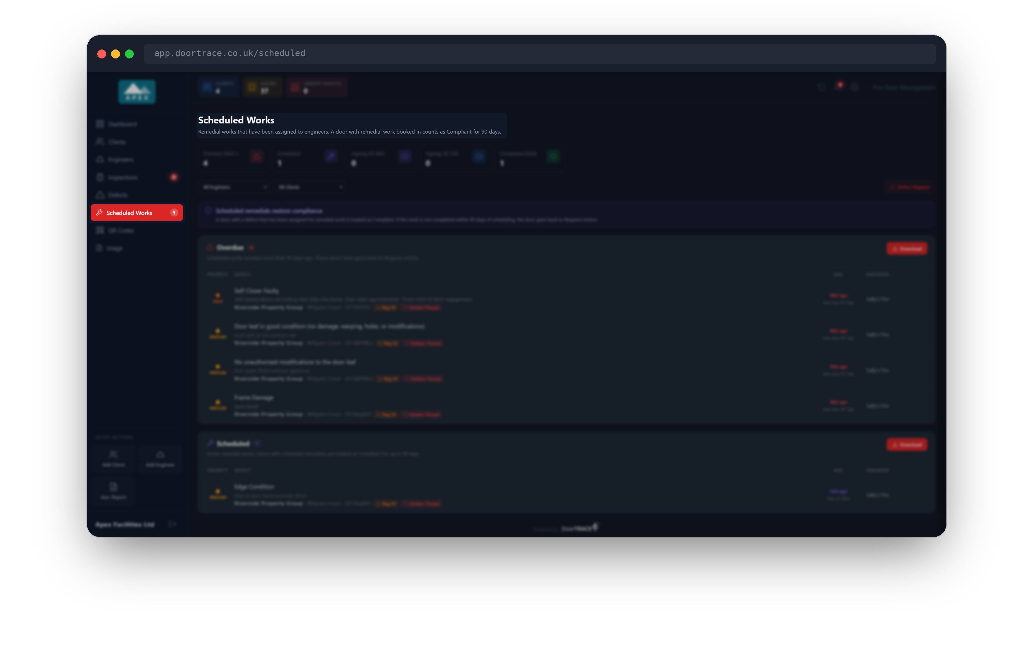Open the Inspections sidebar item
The height and width of the screenshot is (661, 1033).
click(x=137, y=177)
